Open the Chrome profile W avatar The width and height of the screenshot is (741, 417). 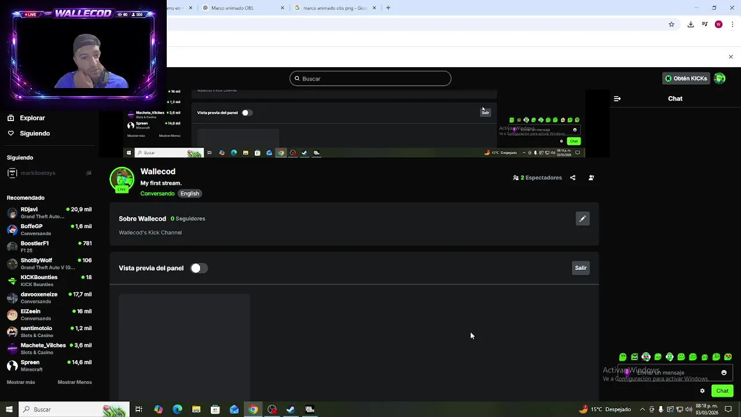click(x=718, y=24)
